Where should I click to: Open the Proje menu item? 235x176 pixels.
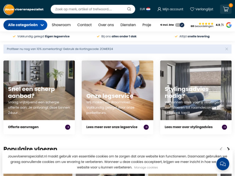point(147,25)
